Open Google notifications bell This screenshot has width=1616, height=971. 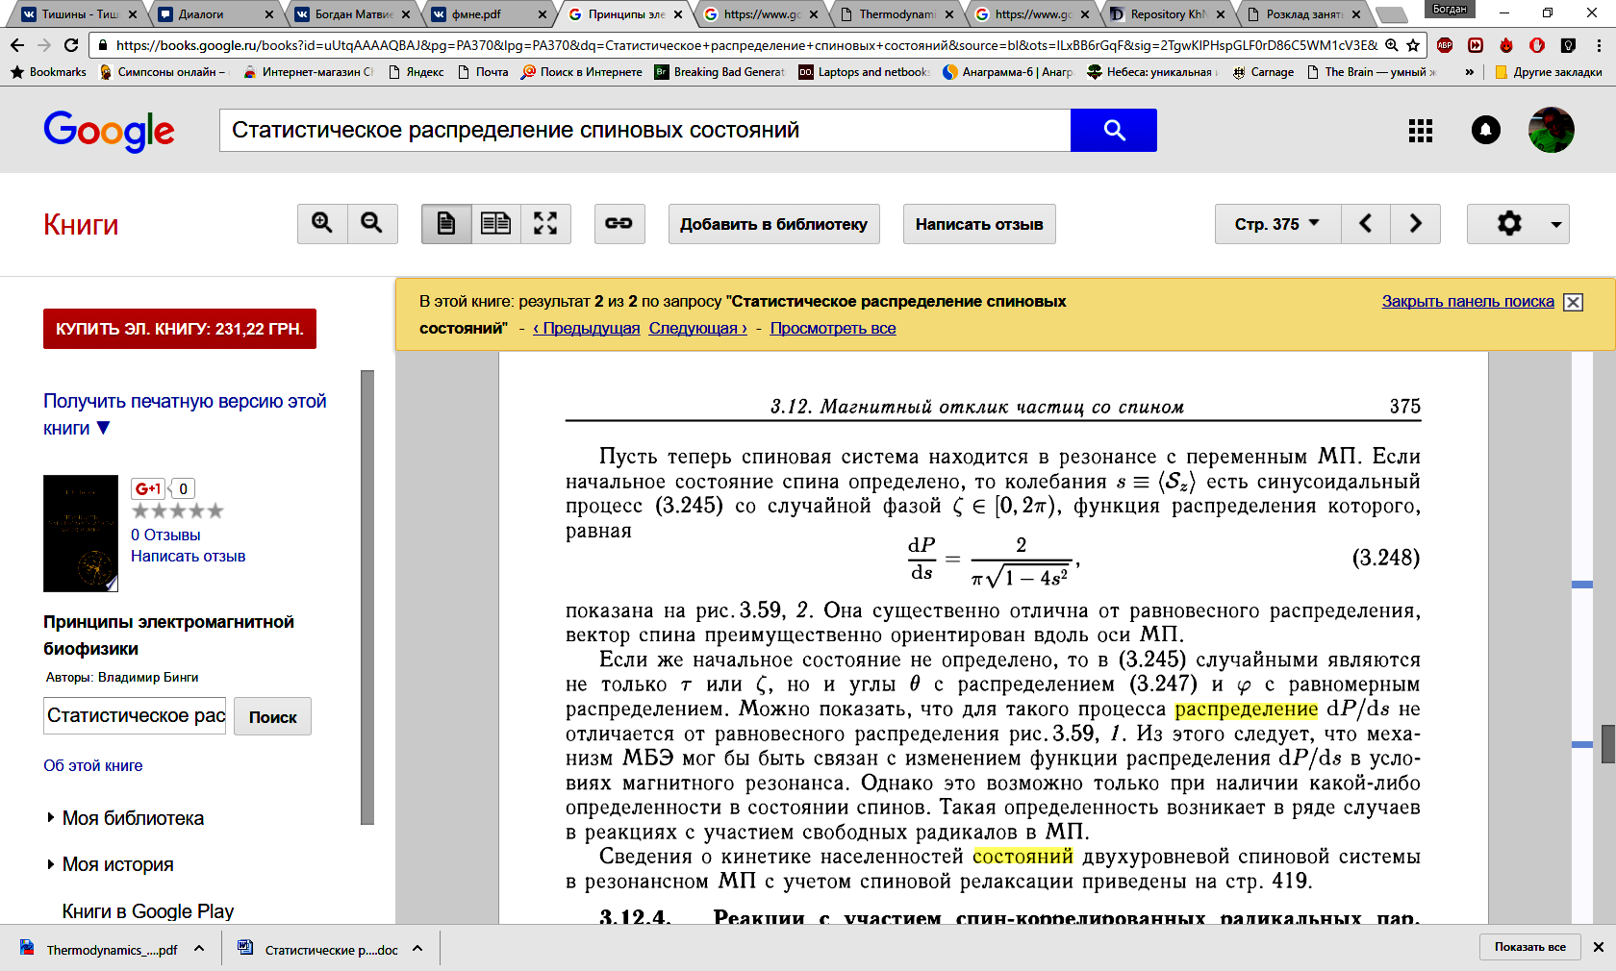click(x=1485, y=131)
